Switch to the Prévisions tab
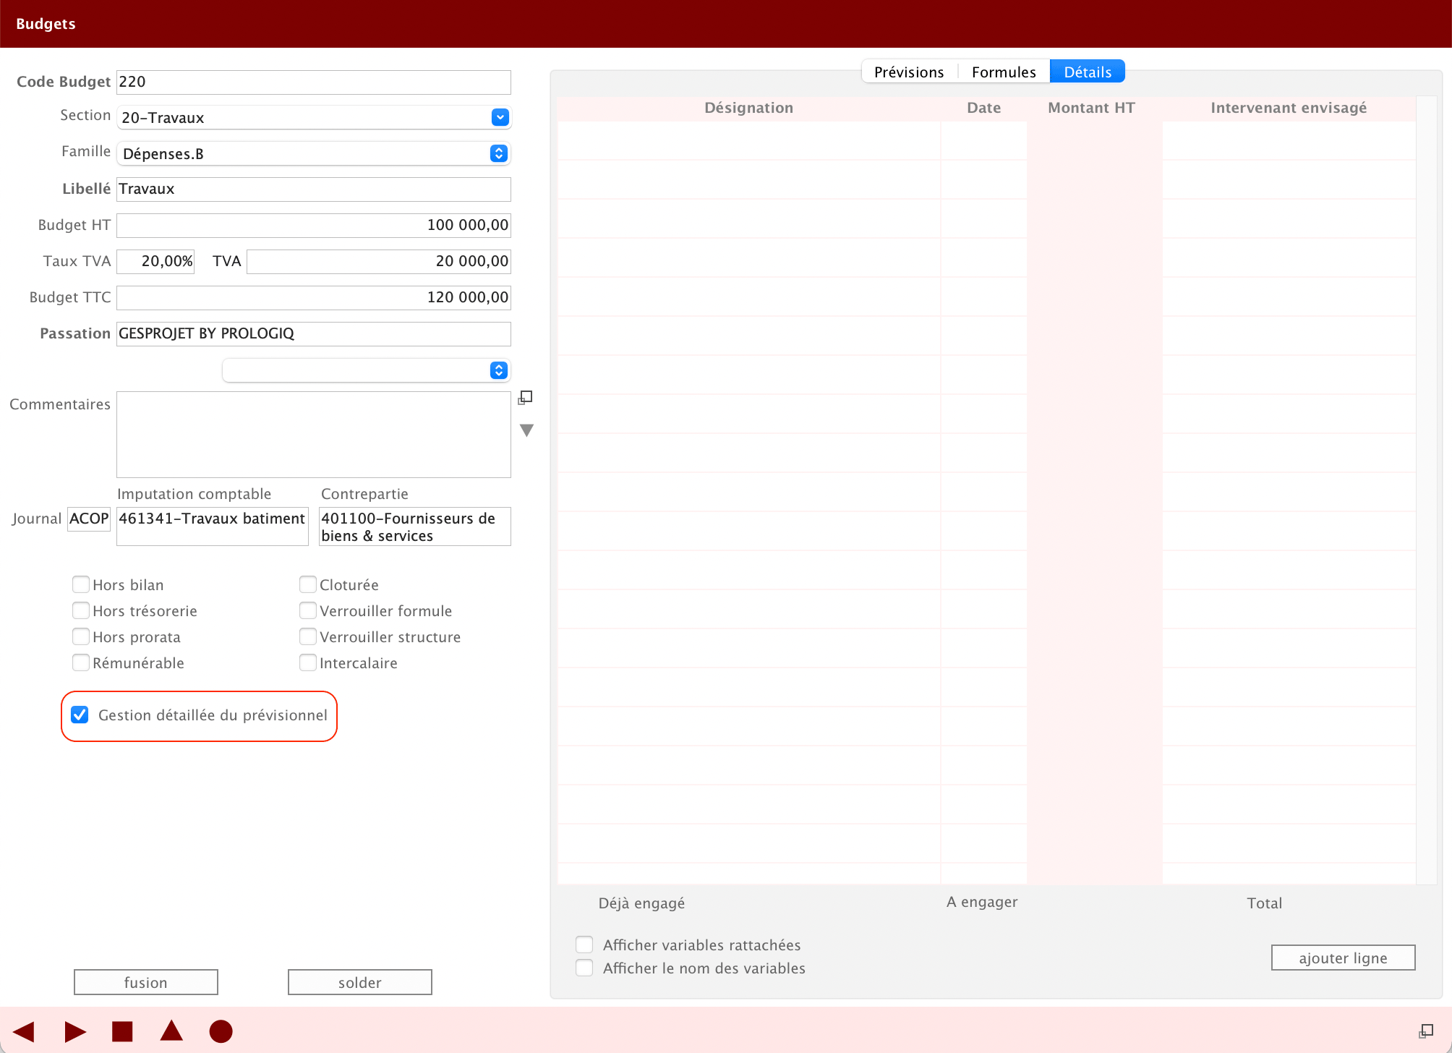This screenshot has width=1452, height=1053. pyautogui.click(x=909, y=72)
